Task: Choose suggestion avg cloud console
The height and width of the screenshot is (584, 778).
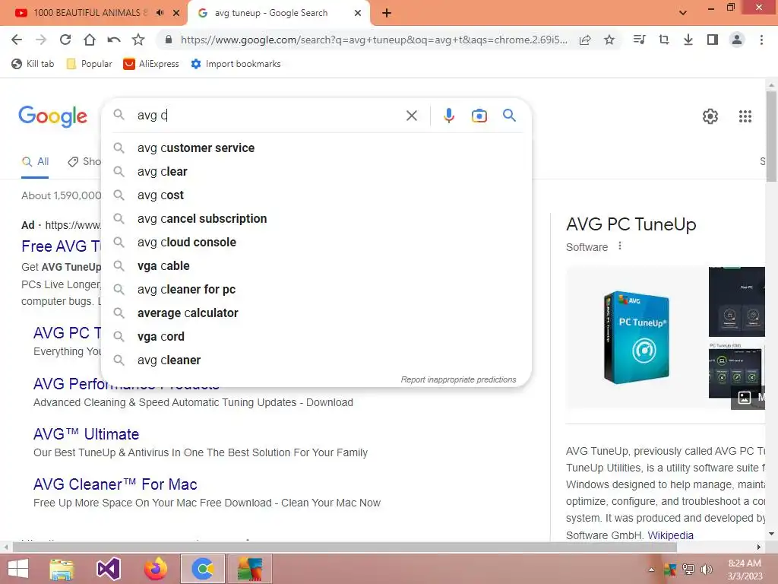Action: coord(316,243)
